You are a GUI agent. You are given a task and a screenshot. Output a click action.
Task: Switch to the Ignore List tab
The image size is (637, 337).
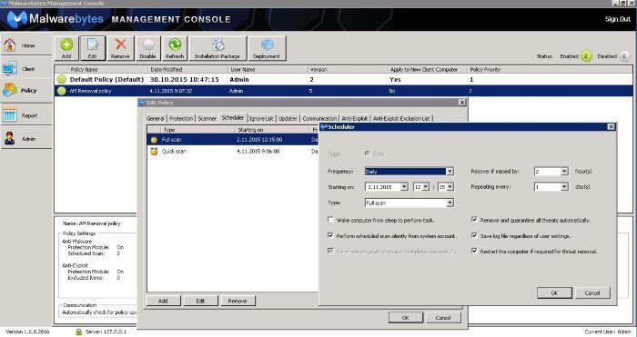pyautogui.click(x=261, y=118)
